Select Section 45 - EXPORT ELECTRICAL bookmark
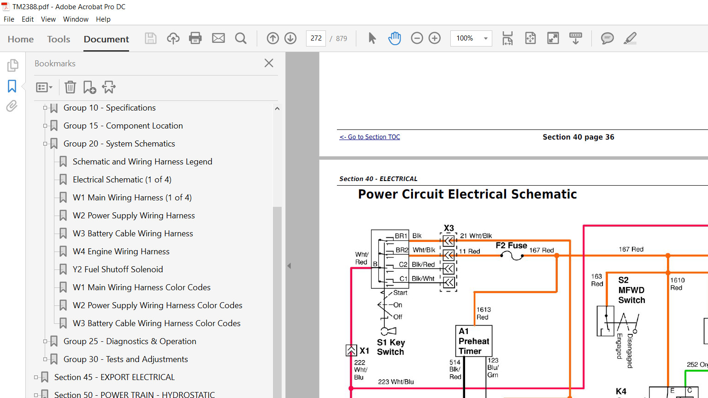Image resolution: width=708 pixels, height=398 pixels. pyautogui.click(x=115, y=377)
